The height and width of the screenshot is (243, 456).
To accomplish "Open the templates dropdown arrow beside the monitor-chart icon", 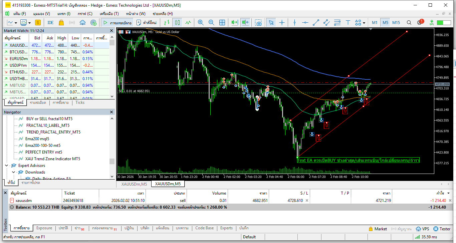I will tap(29, 23).
